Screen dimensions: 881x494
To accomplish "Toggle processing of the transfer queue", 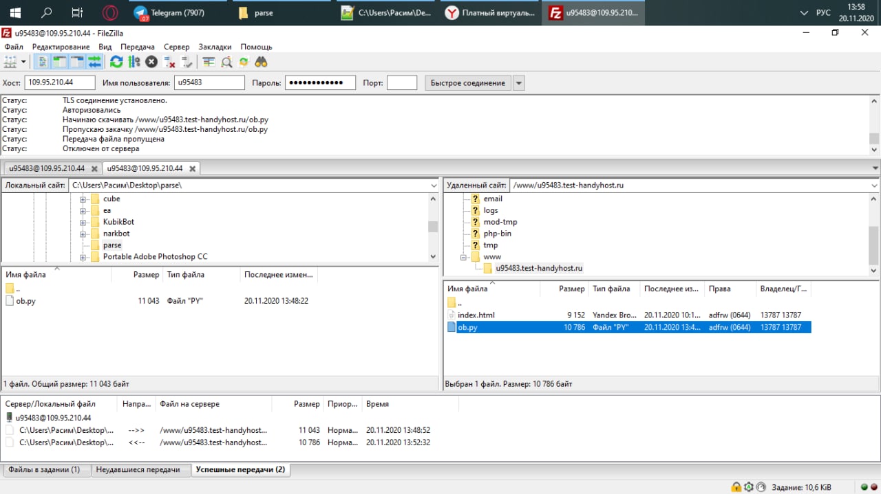I will [134, 62].
